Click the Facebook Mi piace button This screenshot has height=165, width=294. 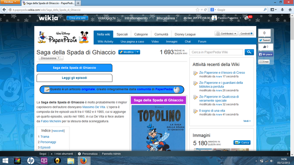266,55
